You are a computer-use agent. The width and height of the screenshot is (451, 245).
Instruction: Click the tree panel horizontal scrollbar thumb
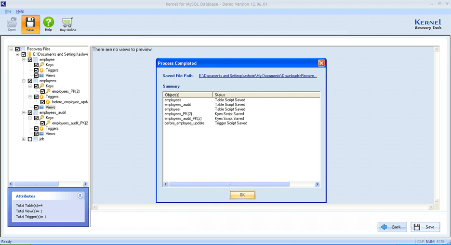point(36,184)
